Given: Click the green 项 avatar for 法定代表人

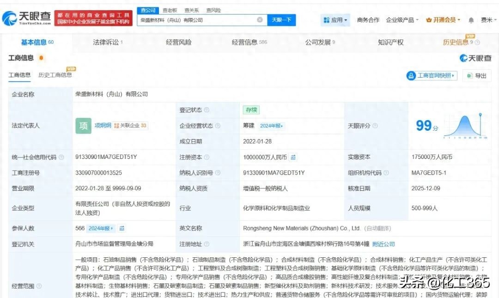Looking at the screenshot, I should [83, 125].
